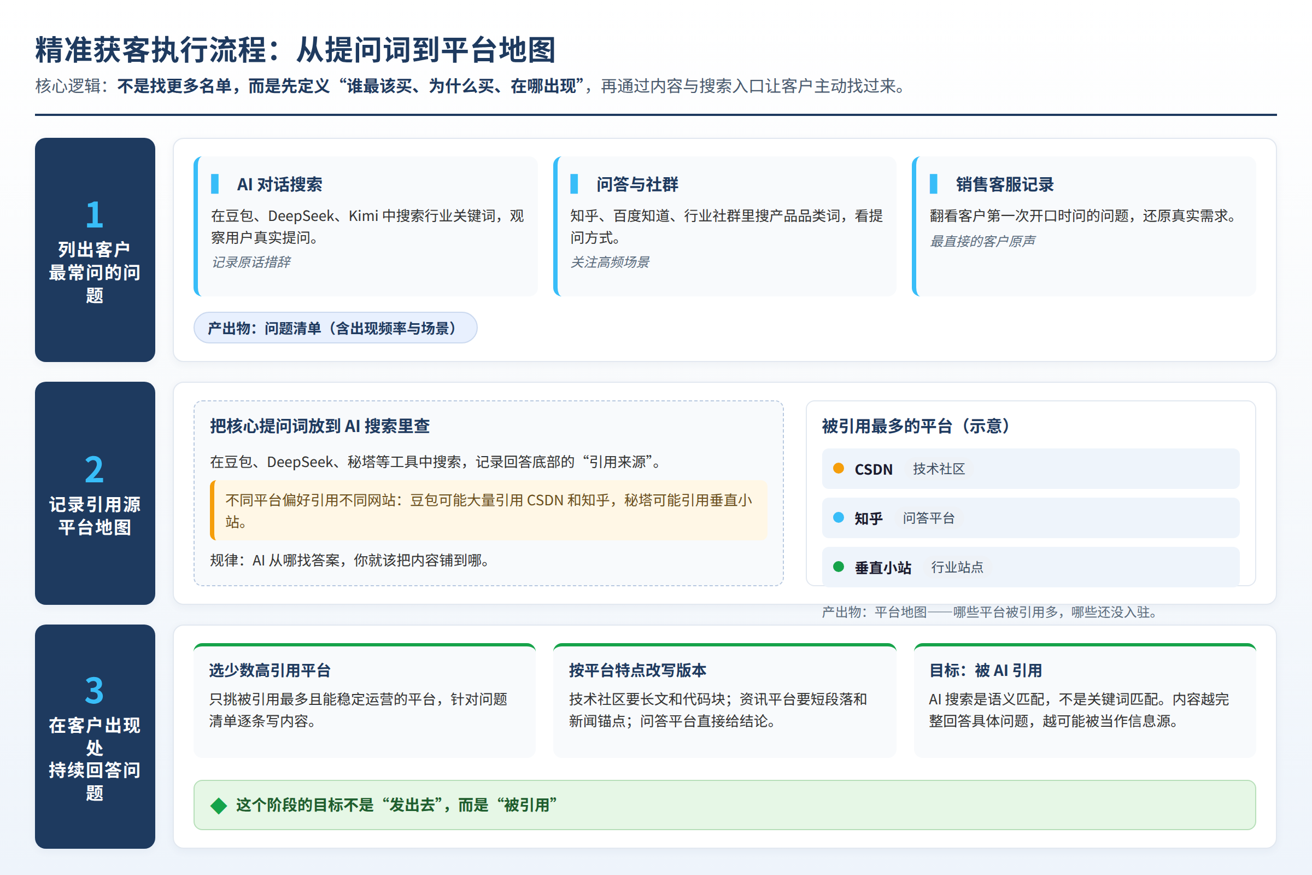1312x875 pixels.
Task: Click the line 规律：AI 从哪找答案
Action: 350,559
